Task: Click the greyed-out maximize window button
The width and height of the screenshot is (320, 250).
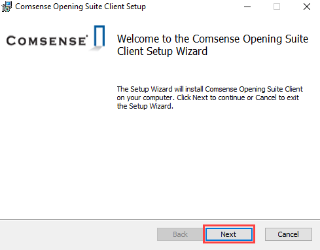Action: tap(277, 7)
